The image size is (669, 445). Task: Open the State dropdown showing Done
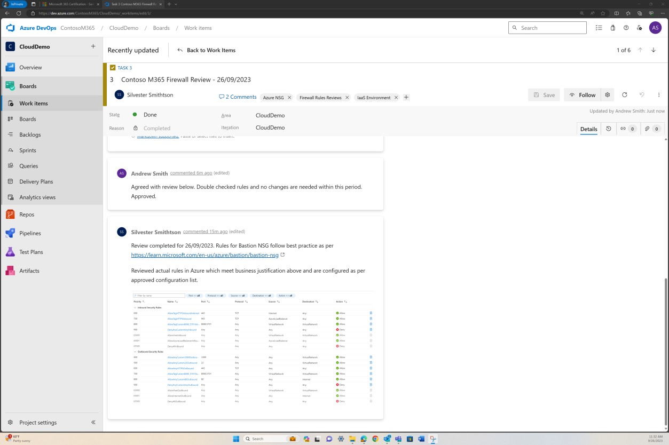(150, 114)
